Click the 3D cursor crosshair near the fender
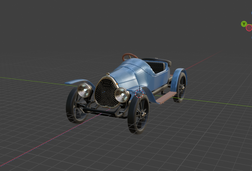Screen dimensions: 252x171 click(139, 94)
